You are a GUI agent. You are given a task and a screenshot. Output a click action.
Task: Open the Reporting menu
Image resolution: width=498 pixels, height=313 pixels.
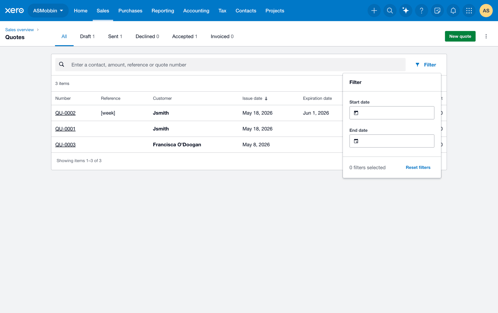point(163,11)
